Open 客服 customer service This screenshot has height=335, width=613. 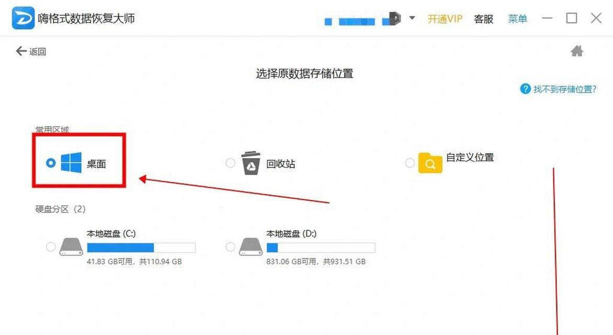tap(484, 19)
